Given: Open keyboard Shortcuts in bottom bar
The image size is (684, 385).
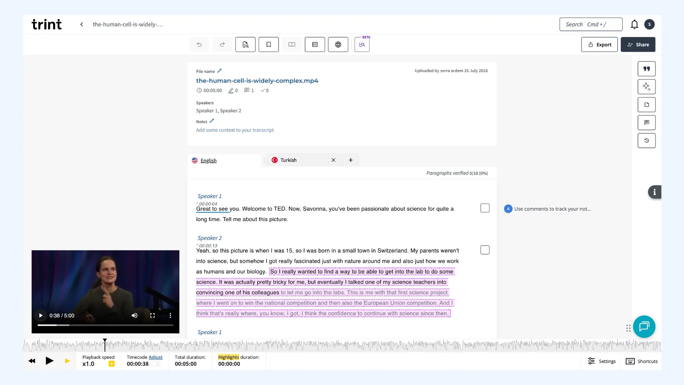Looking at the screenshot, I should (642, 361).
